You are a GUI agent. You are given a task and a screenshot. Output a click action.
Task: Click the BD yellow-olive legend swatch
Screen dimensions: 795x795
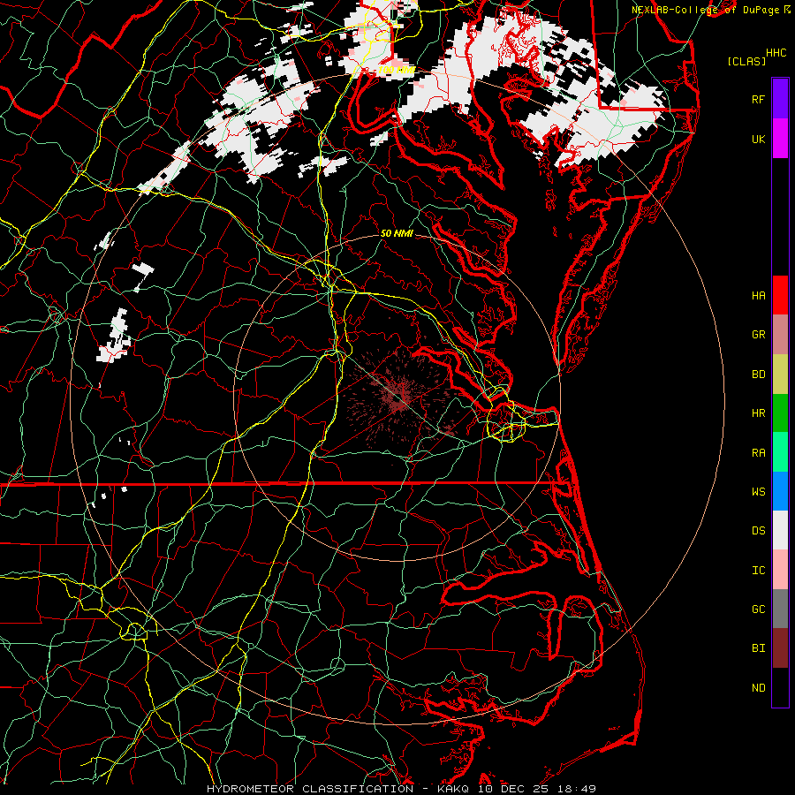pos(780,375)
